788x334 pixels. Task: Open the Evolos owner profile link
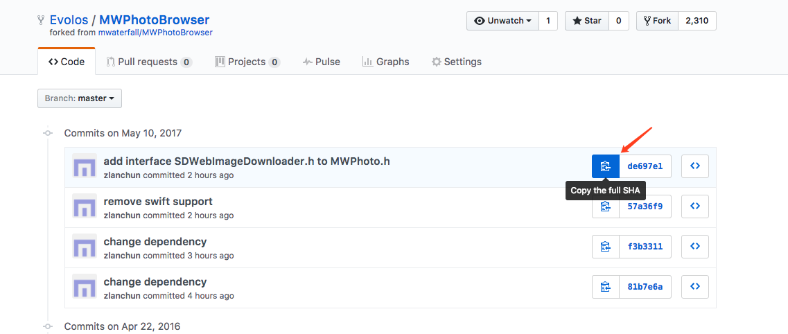point(69,20)
